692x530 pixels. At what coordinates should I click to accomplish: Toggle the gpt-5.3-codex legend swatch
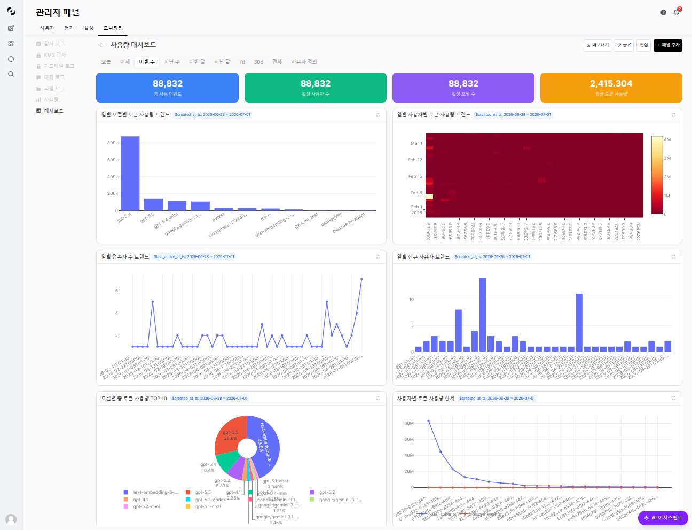[188, 500]
